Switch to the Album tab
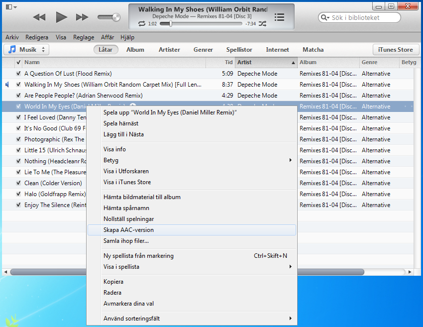This screenshot has height=327, width=423. (x=135, y=50)
